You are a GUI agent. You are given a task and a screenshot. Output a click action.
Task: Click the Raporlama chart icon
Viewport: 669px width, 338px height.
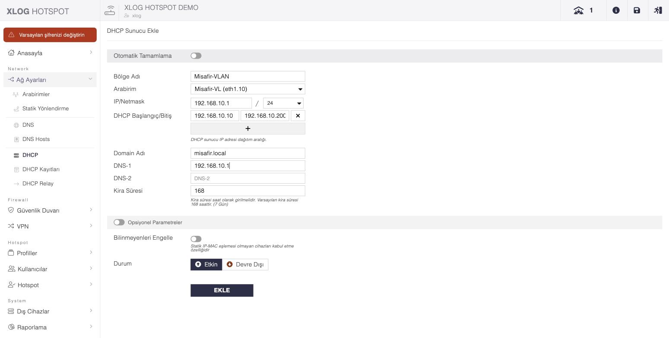(11, 327)
